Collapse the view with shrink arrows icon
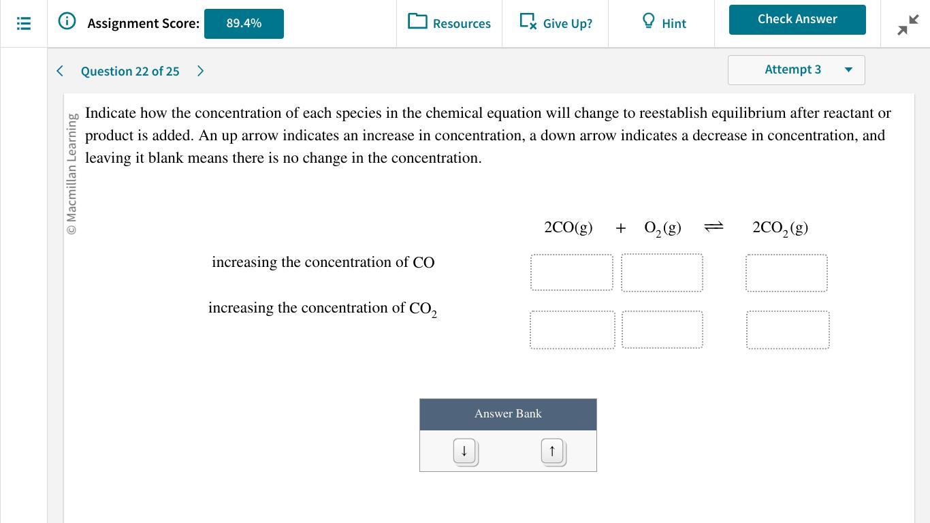This screenshot has height=523, width=930. point(908,25)
